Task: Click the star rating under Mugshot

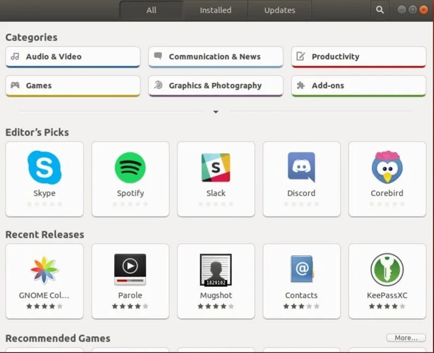Action: point(216,306)
